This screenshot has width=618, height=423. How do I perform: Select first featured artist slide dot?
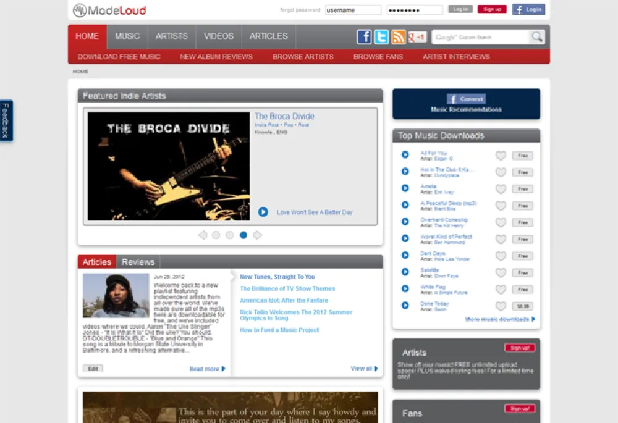pyautogui.click(x=216, y=235)
